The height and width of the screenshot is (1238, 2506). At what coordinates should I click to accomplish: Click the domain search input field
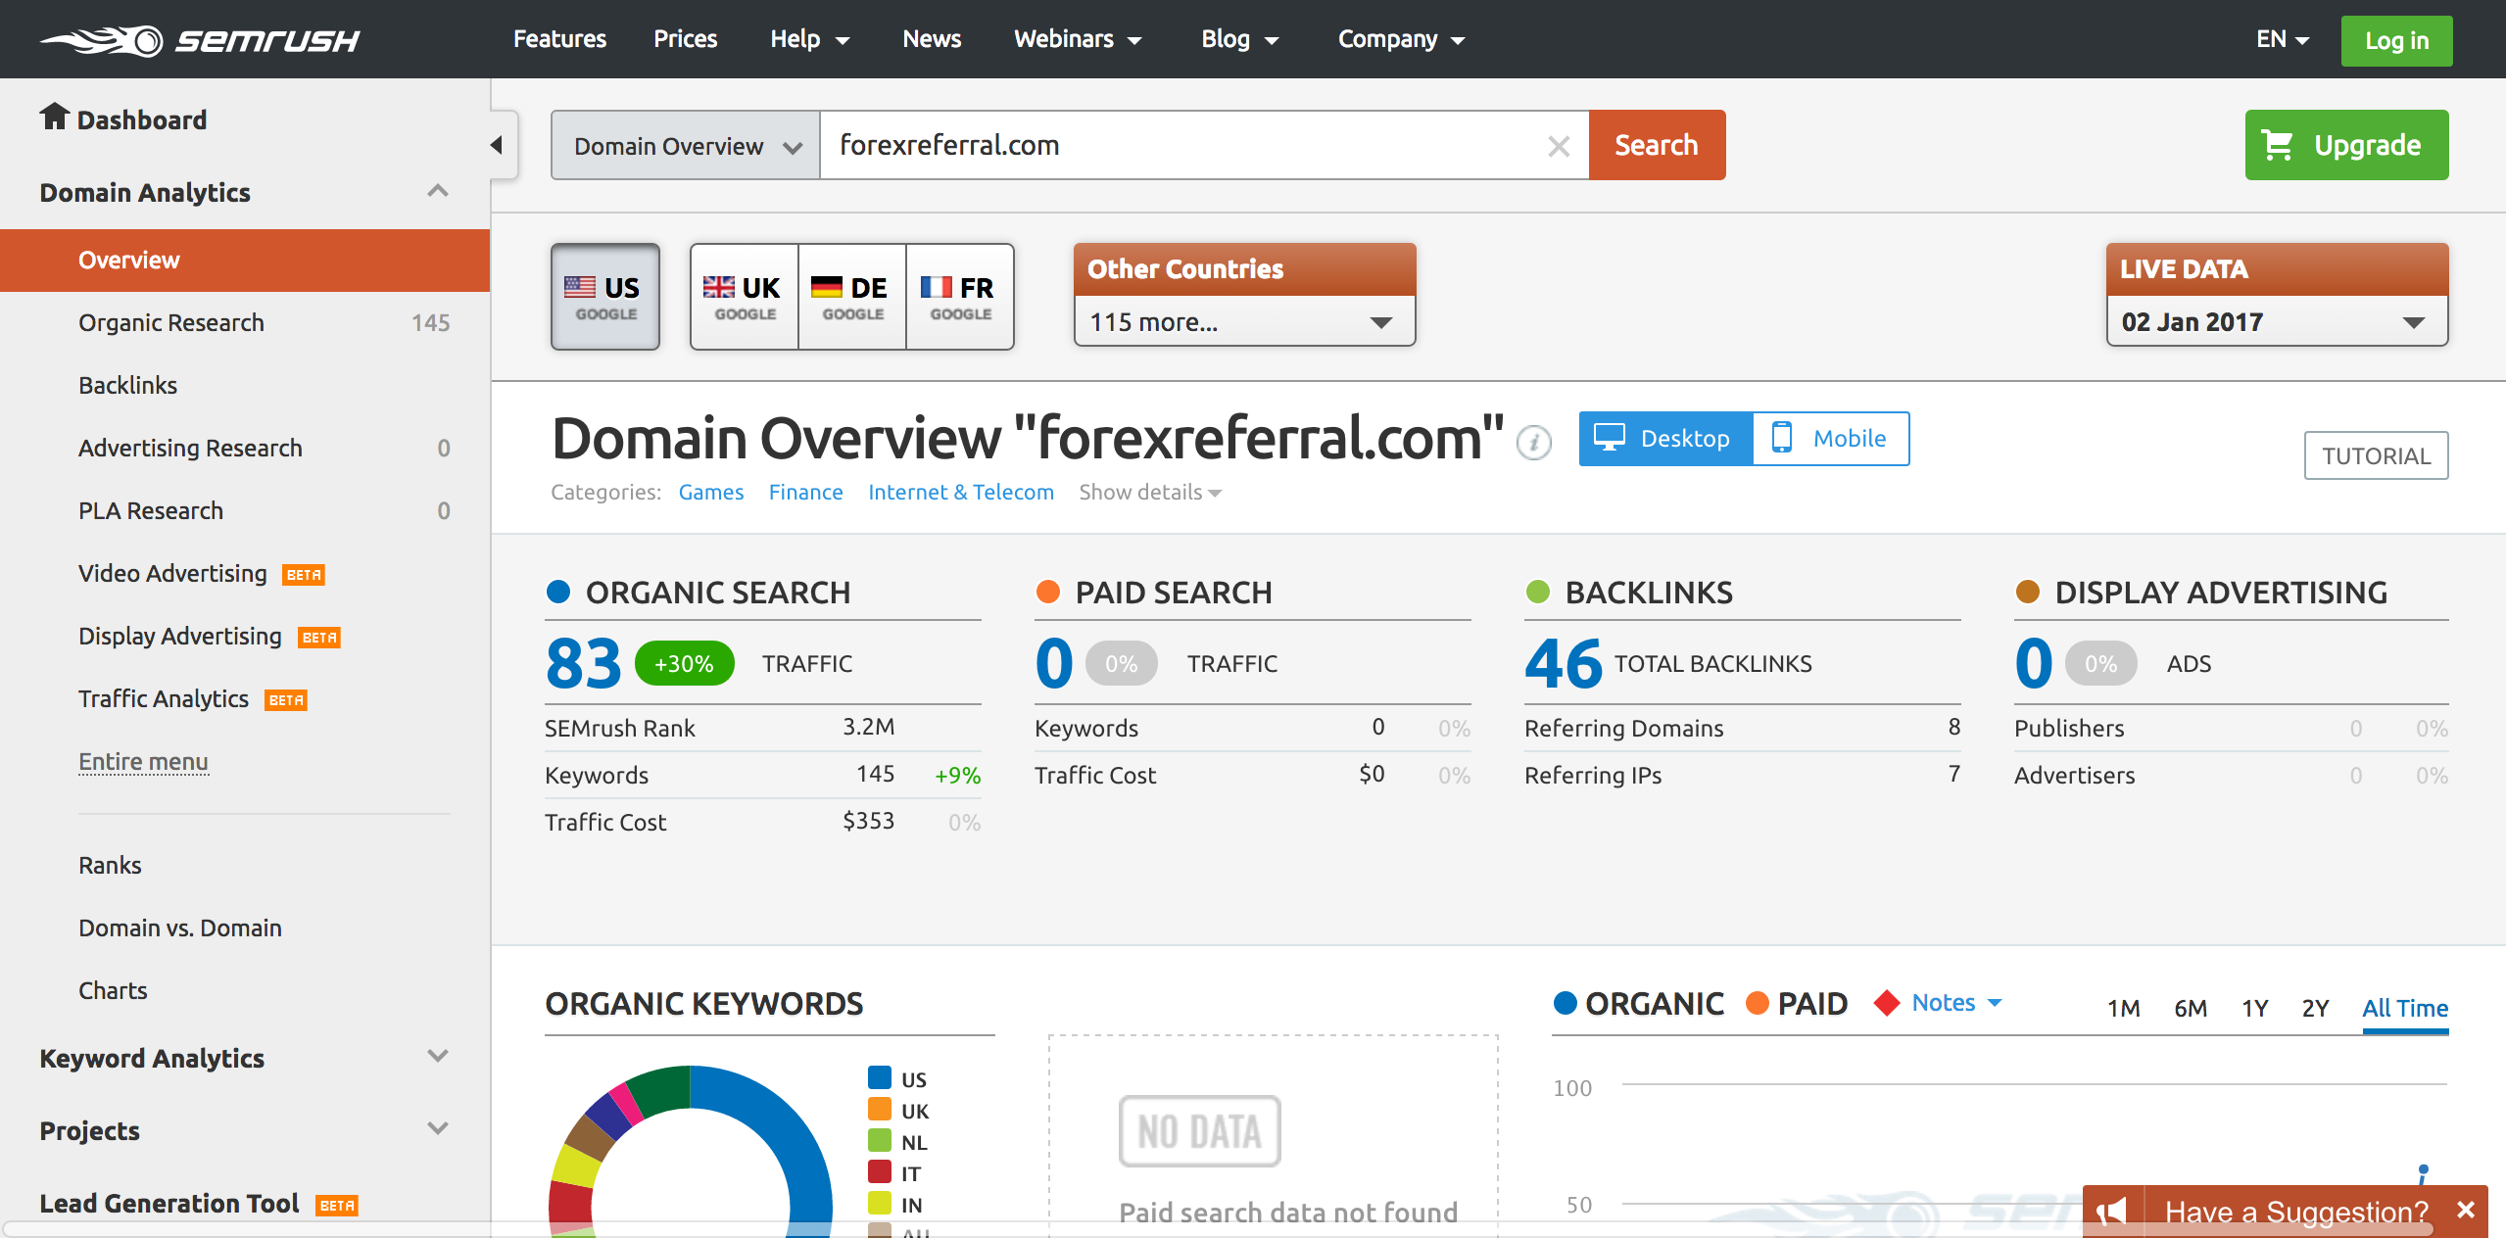tap(1176, 145)
